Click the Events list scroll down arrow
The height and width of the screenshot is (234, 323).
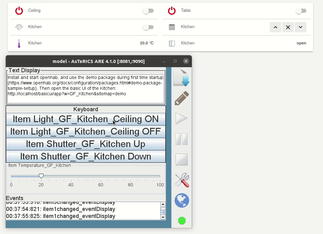(x=163, y=217)
